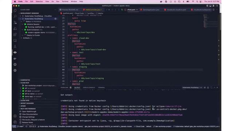Click the remote window indicator in status bar
This screenshot has width=233, height=131.
click(14, 126)
